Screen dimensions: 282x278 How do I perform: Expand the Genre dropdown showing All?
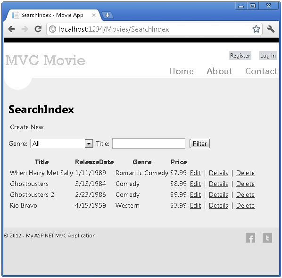pyautogui.click(x=61, y=143)
